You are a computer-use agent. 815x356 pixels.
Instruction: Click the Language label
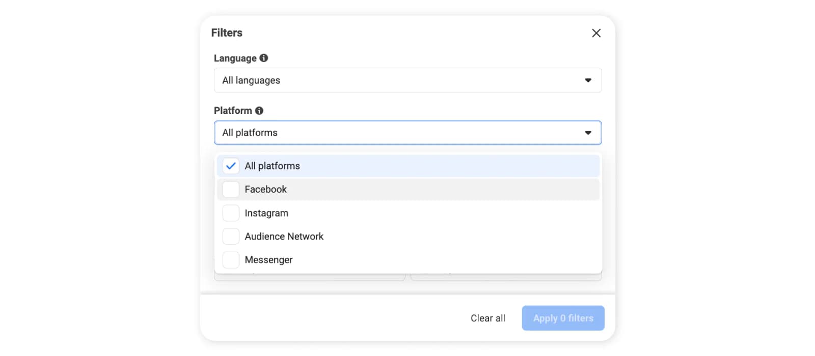pyautogui.click(x=235, y=58)
